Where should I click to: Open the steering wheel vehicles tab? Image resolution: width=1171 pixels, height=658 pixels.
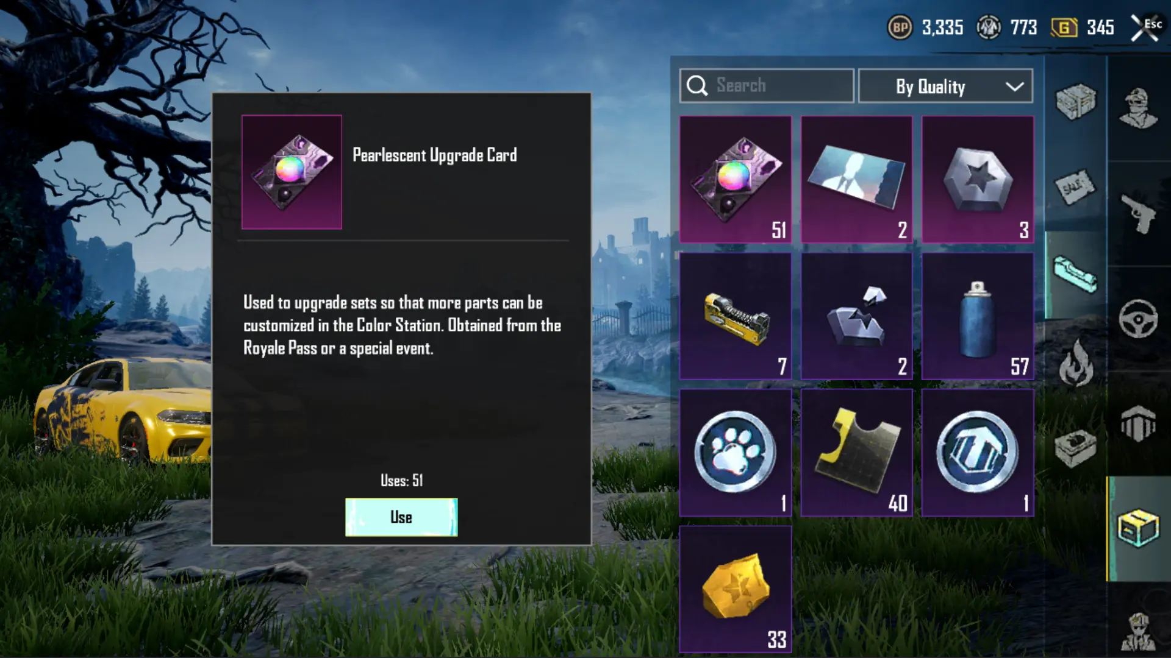[1139, 319]
